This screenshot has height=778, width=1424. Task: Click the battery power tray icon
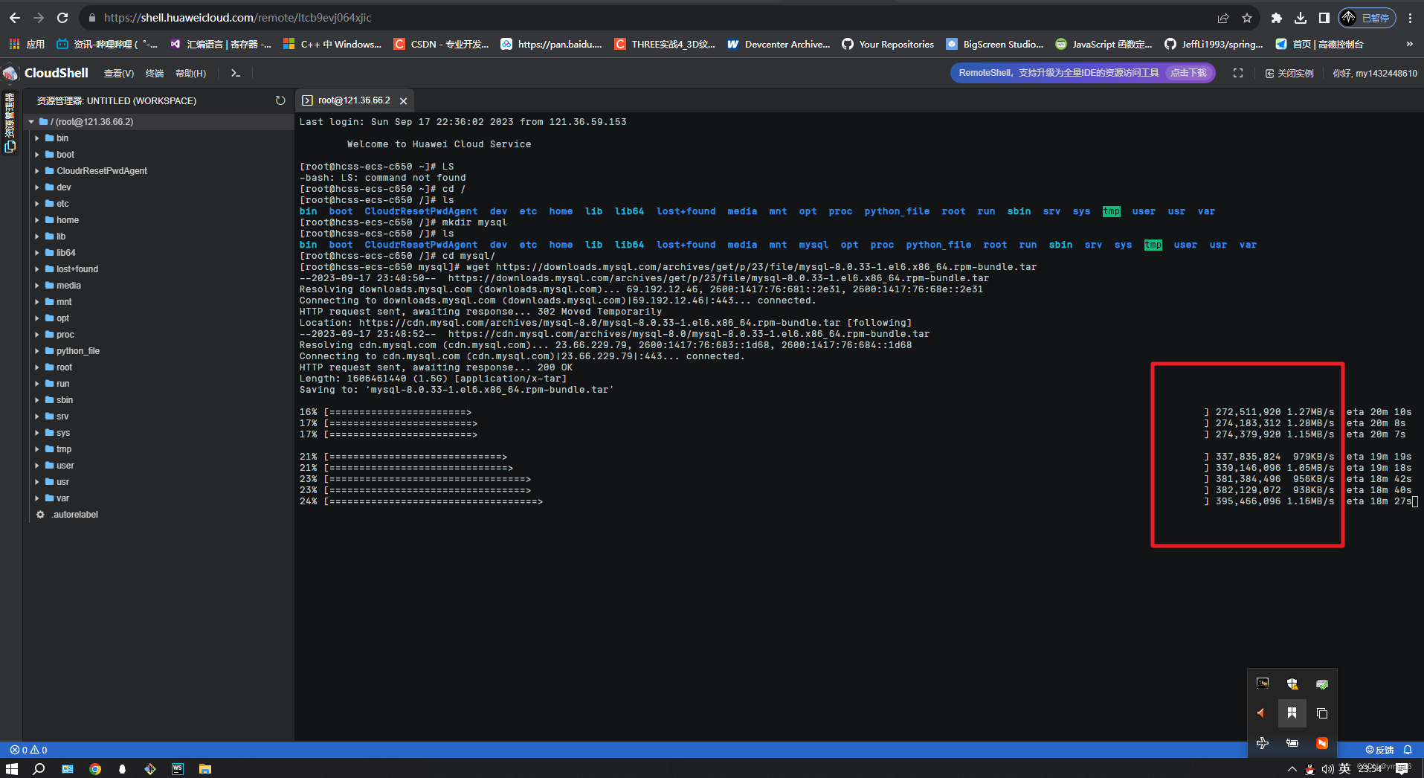(x=1292, y=743)
